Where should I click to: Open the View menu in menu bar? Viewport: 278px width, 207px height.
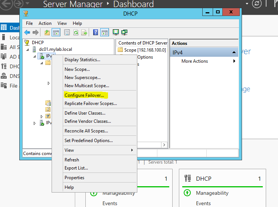62,23
